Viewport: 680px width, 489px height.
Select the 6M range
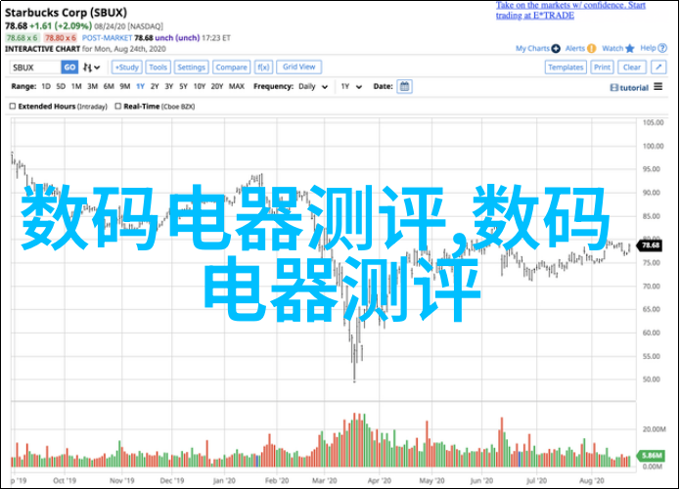pyautogui.click(x=109, y=86)
